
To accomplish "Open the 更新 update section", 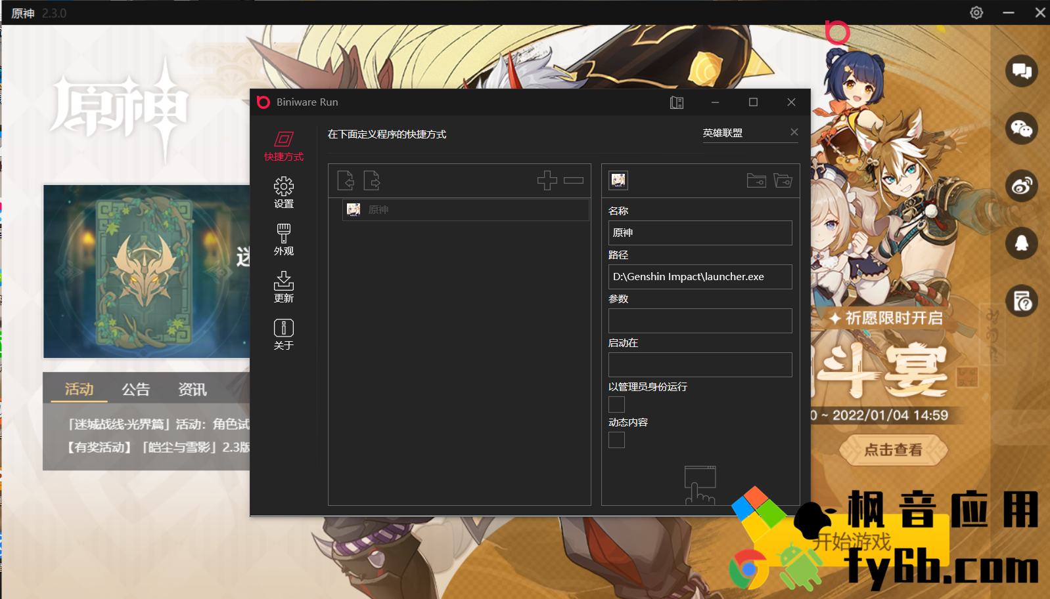I will coord(284,287).
